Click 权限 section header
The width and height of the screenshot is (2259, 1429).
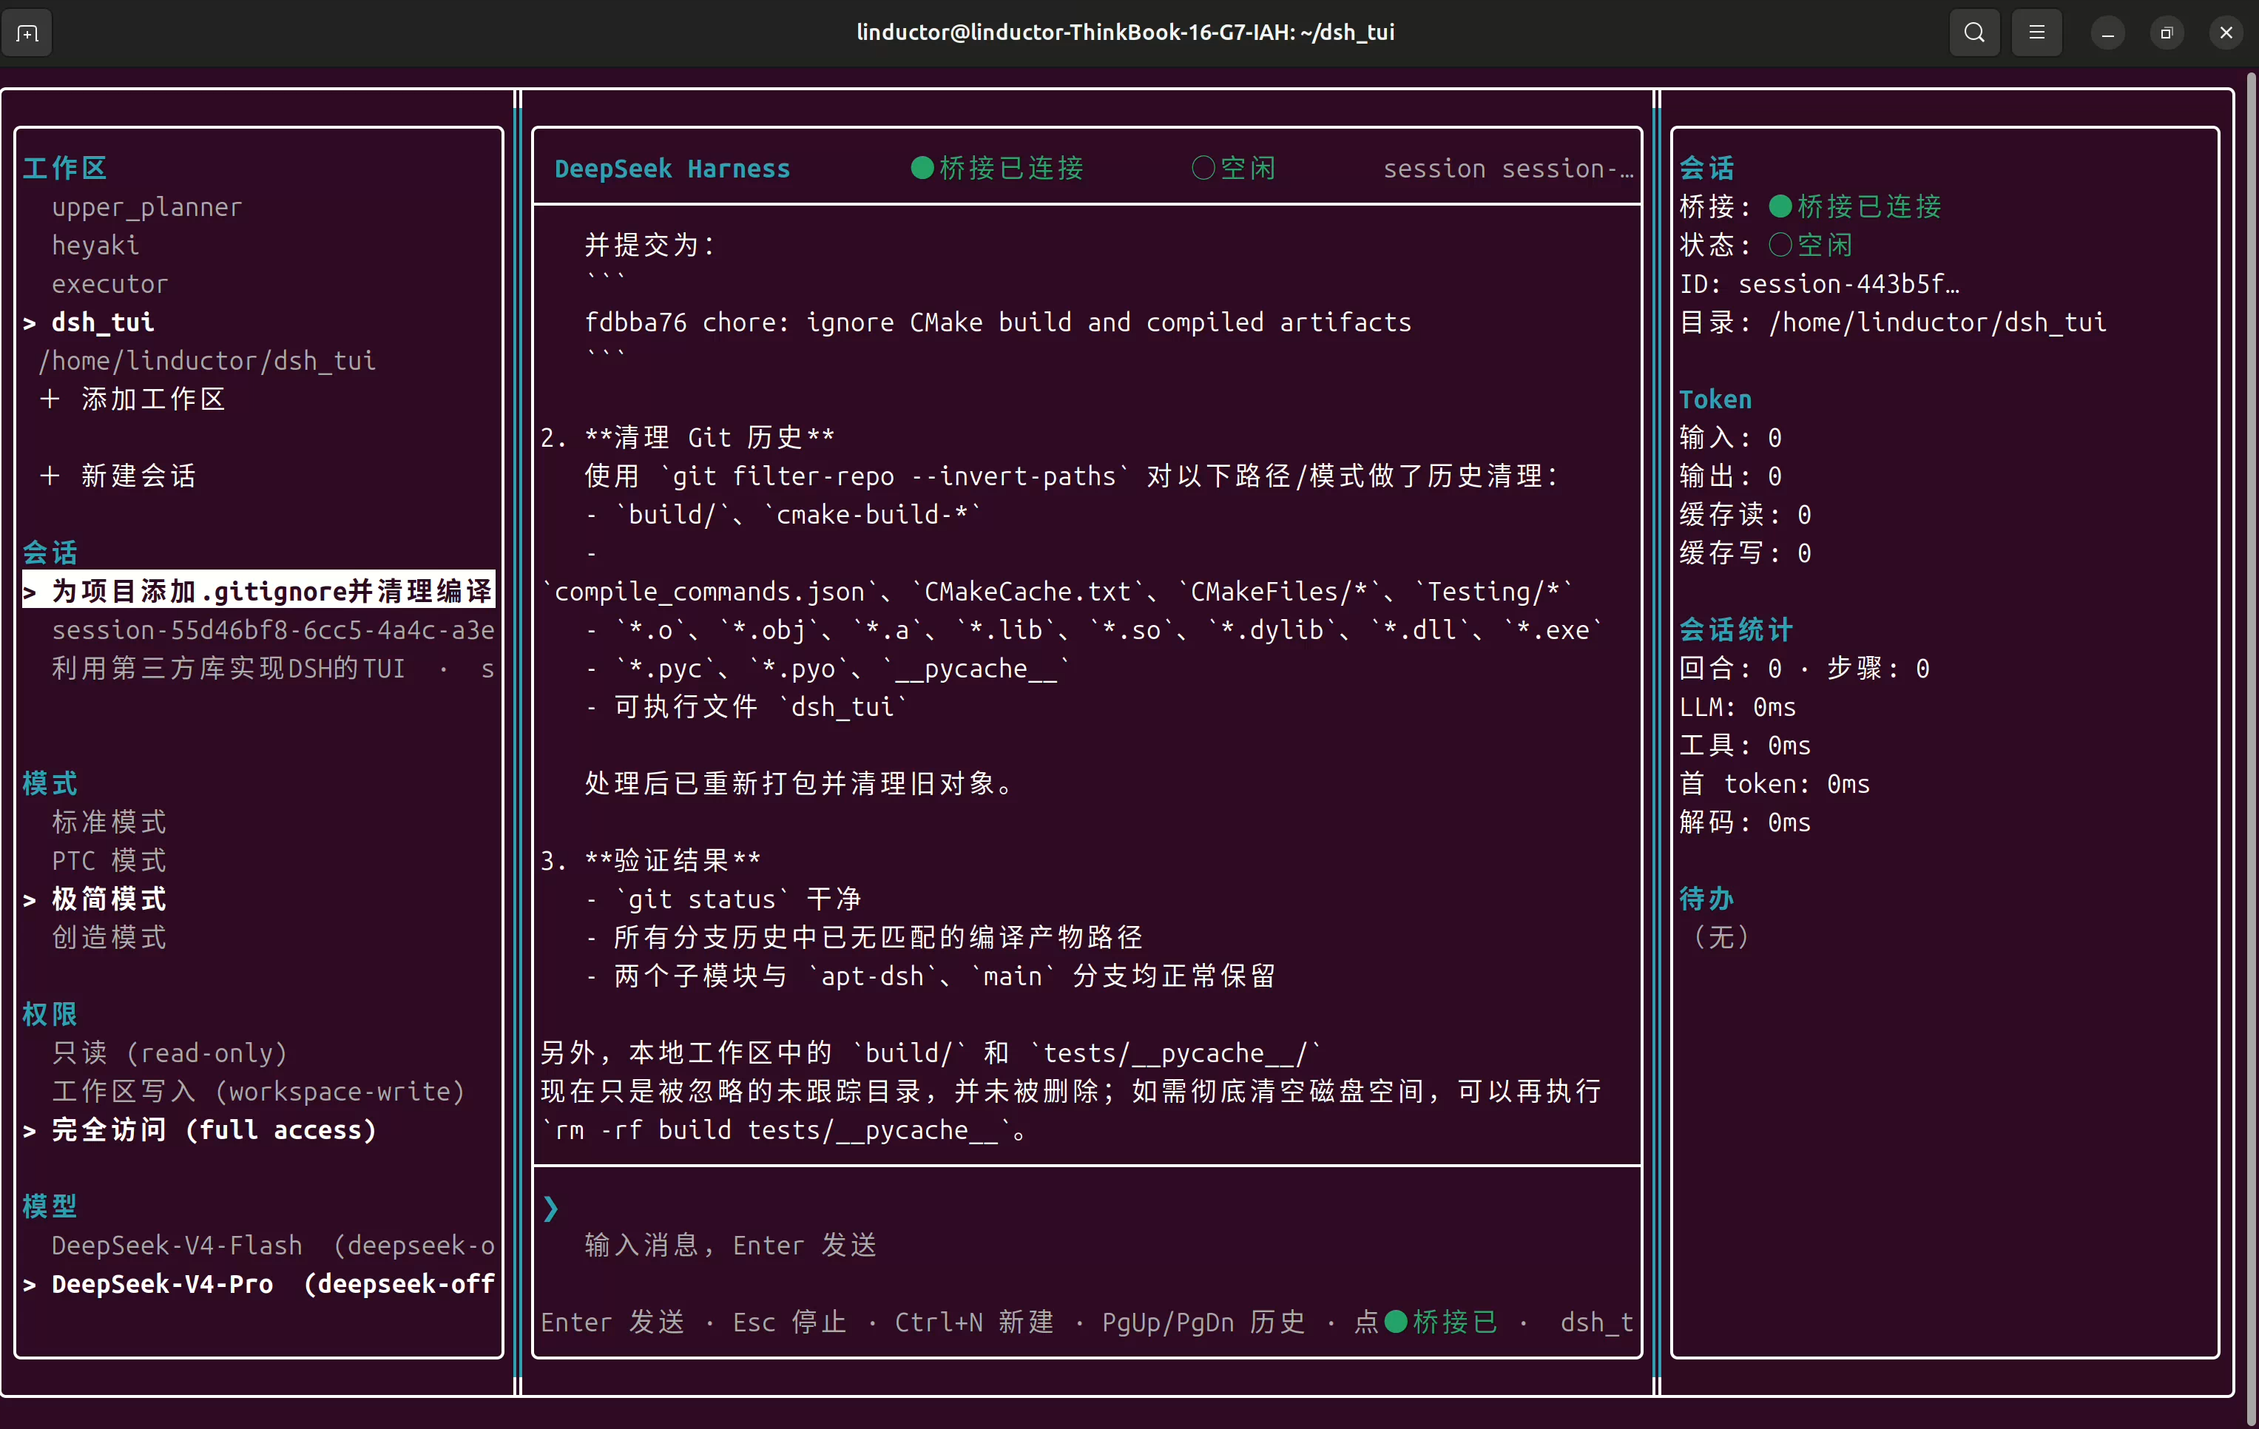pyautogui.click(x=50, y=1014)
